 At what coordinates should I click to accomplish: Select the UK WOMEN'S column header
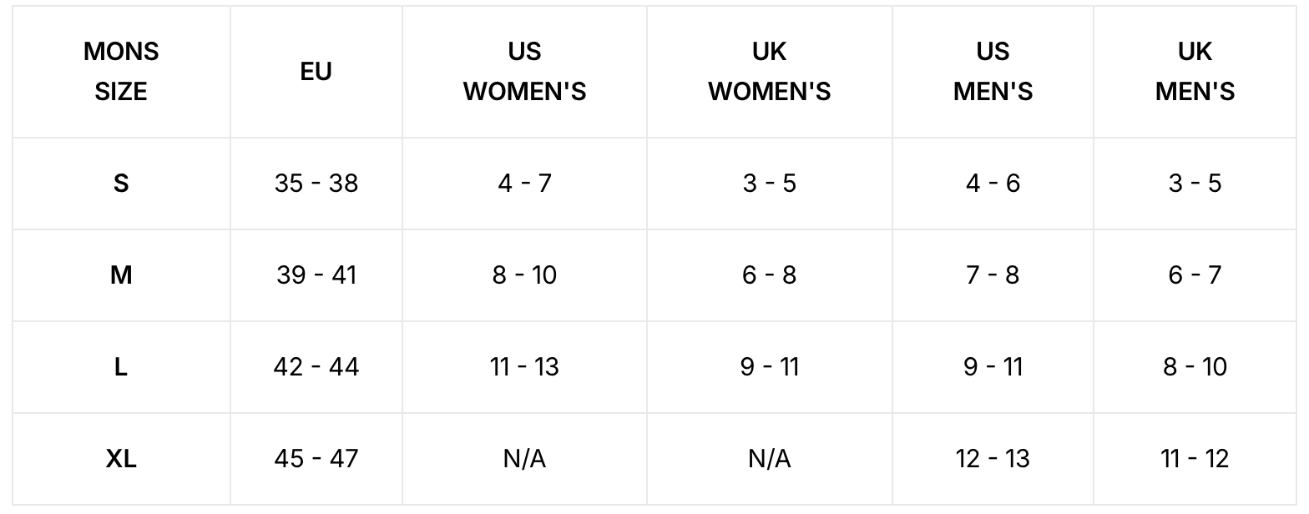tap(769, 72)
